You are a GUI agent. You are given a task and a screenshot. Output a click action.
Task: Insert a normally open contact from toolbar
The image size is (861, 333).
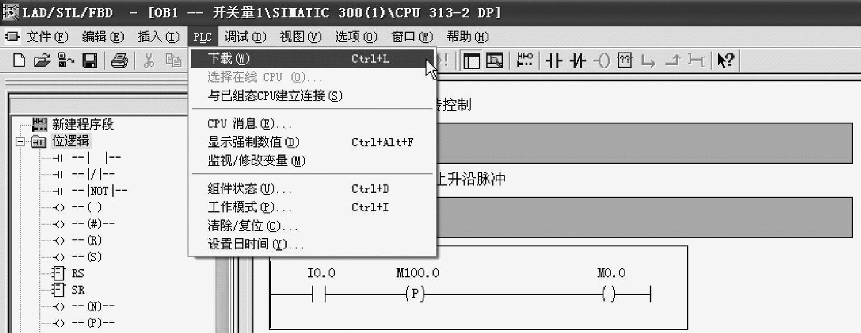(x=554, y=60)
